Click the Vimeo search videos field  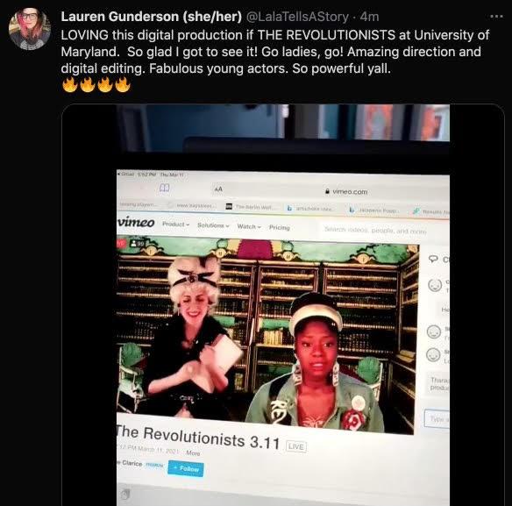point(375,231)
